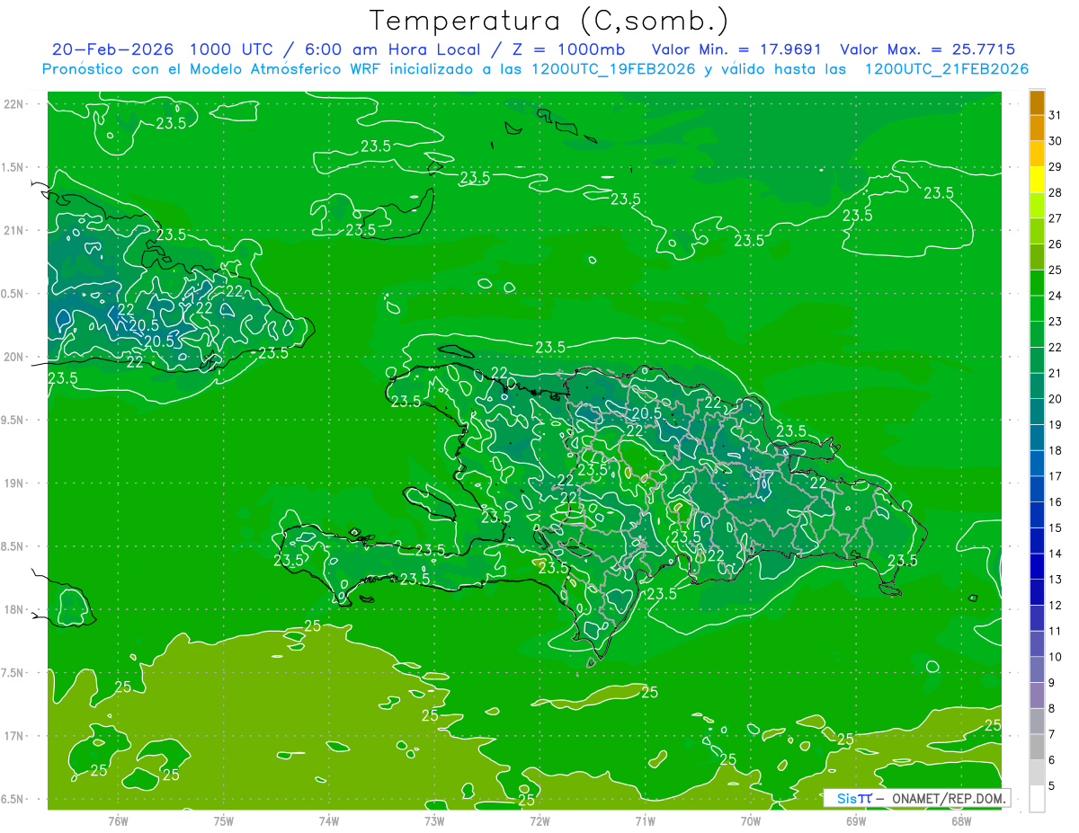The width and height of the screenshot is (1079, 833).
Task: Click legend swatch between 22 and 23
Action: click(x=1037, y=334)
